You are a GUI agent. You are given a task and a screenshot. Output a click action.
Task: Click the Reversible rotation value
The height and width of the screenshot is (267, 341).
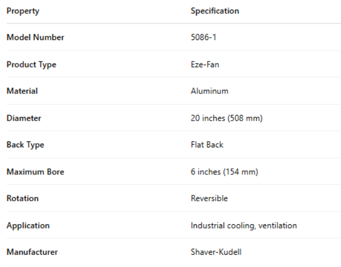209,198
